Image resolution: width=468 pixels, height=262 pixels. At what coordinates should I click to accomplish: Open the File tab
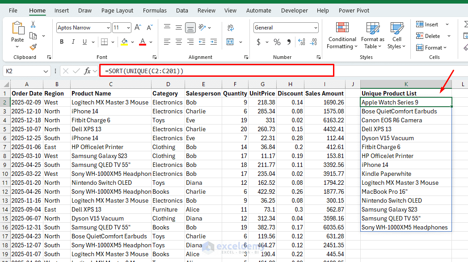tap(13, 10)
